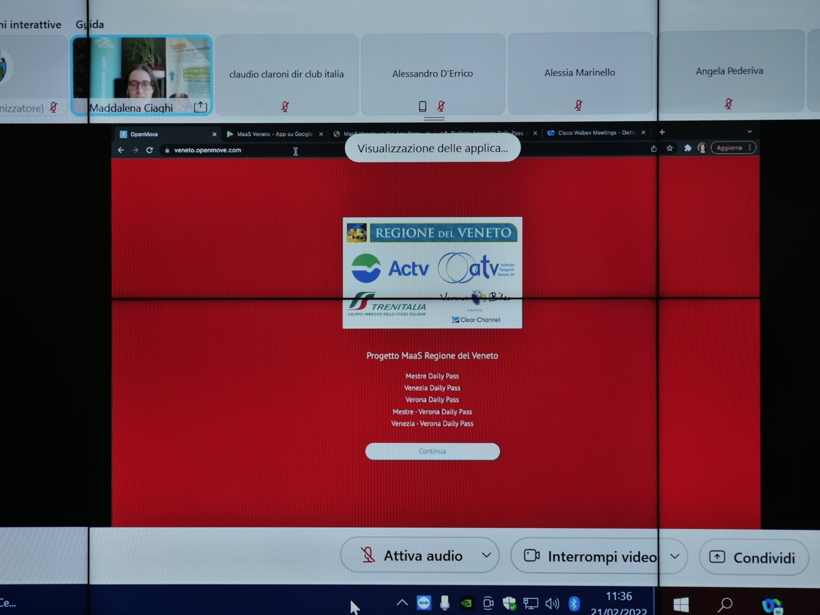Select Mestre Daily Pass text

pos(432,376)
